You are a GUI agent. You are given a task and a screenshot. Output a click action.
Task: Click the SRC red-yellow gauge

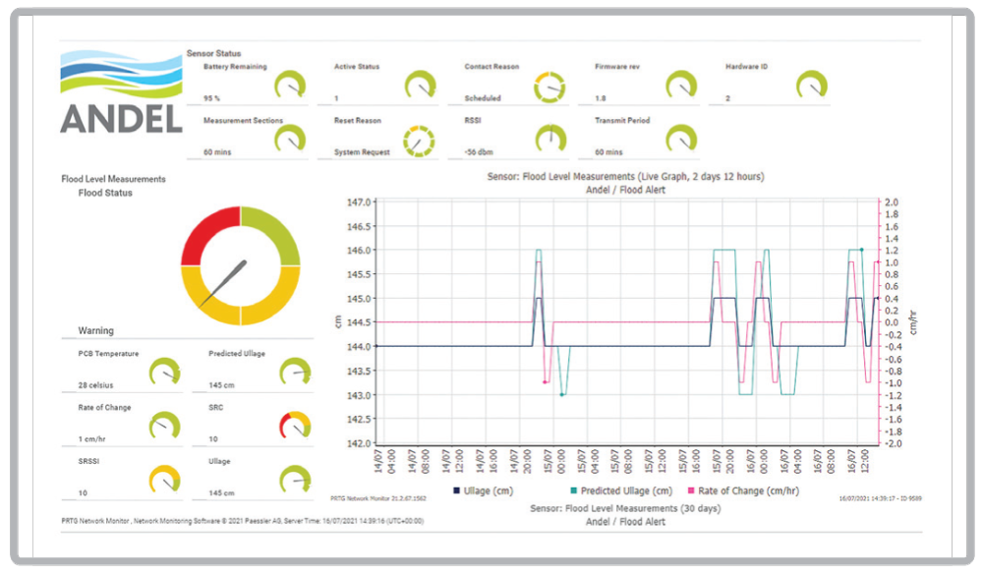[295, 426]
